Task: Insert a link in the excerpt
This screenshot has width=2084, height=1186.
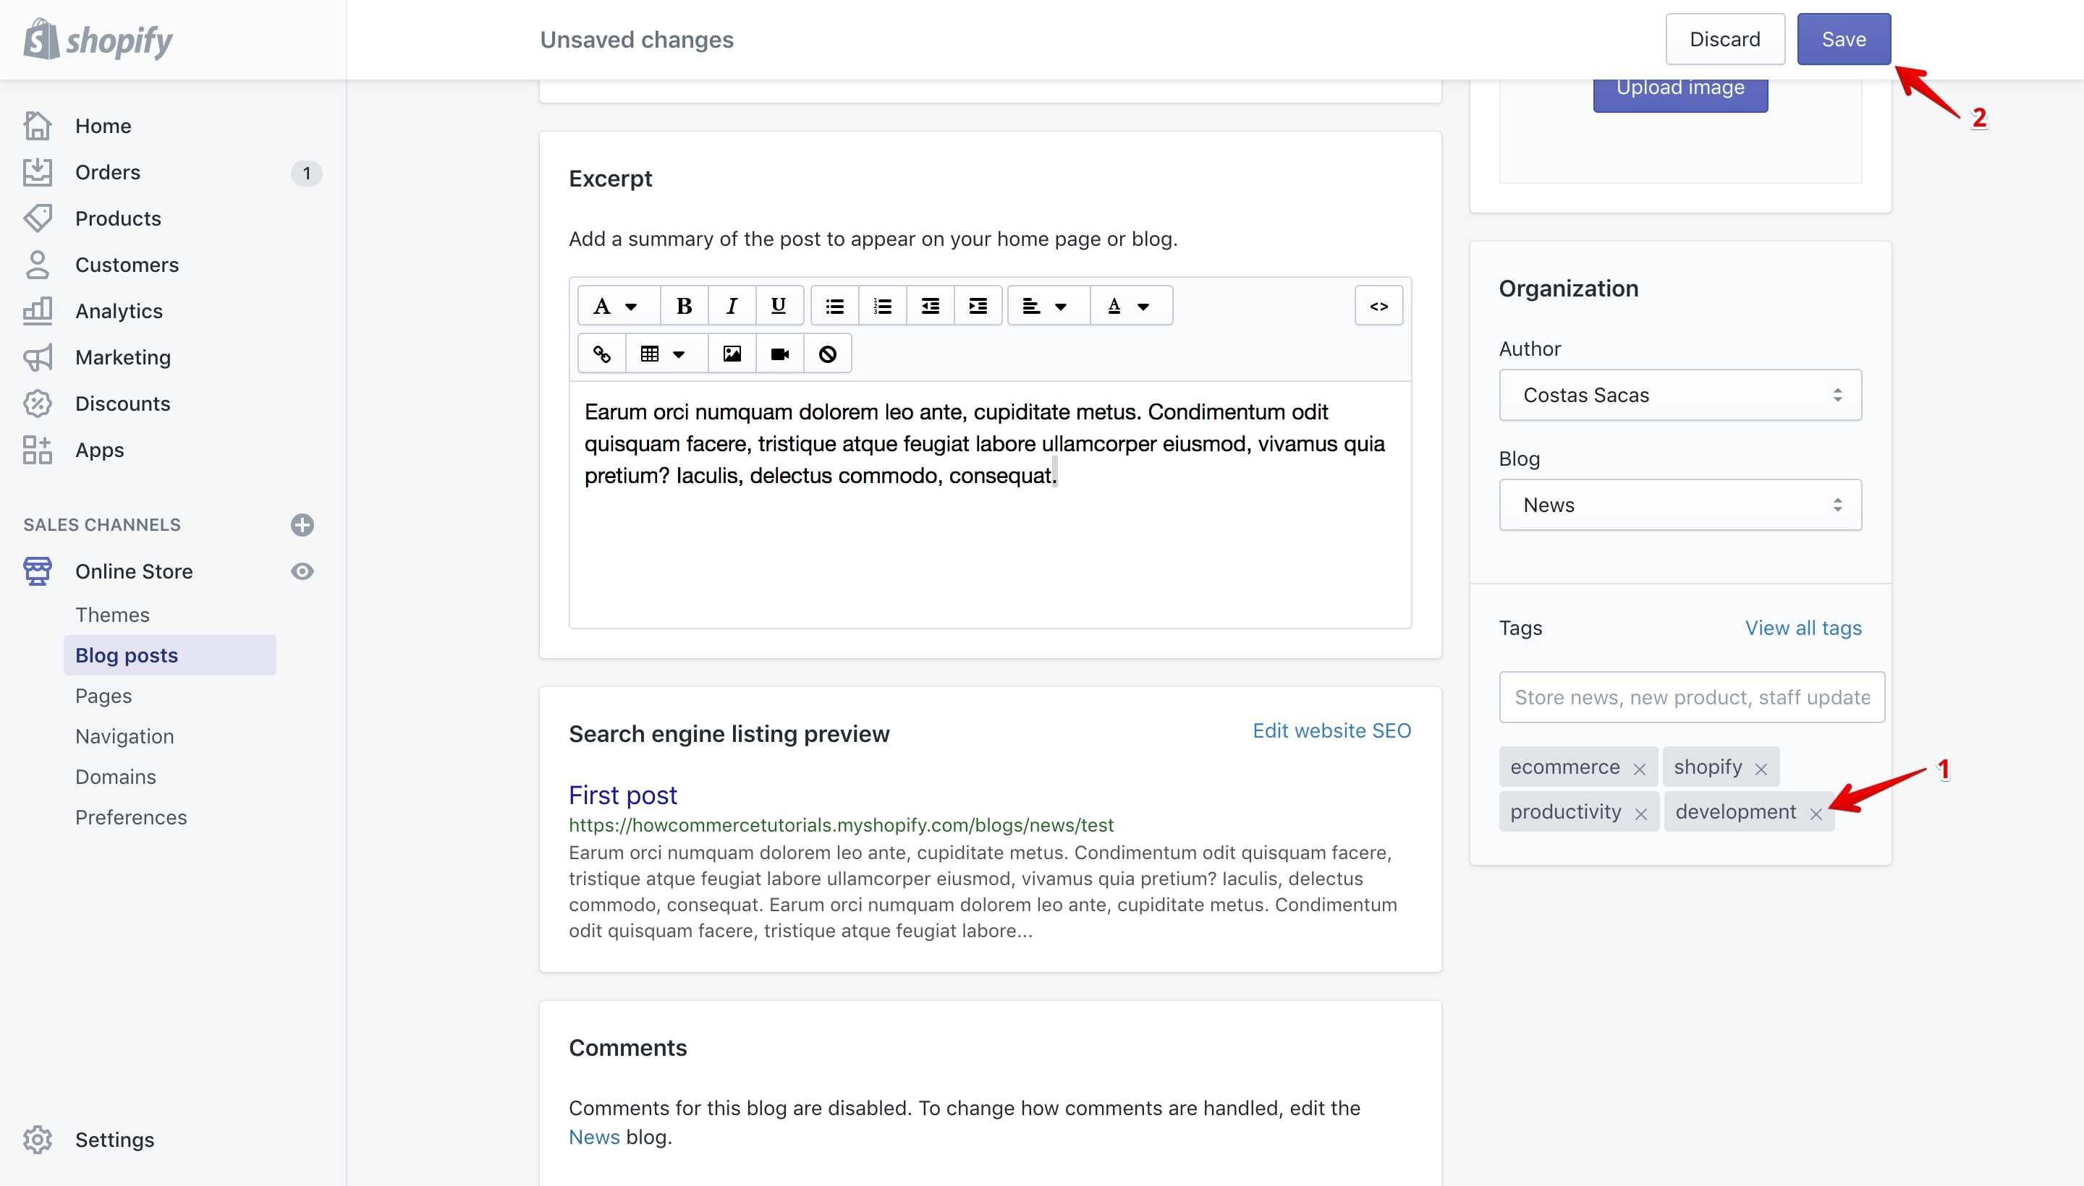Action: point(601,354)
